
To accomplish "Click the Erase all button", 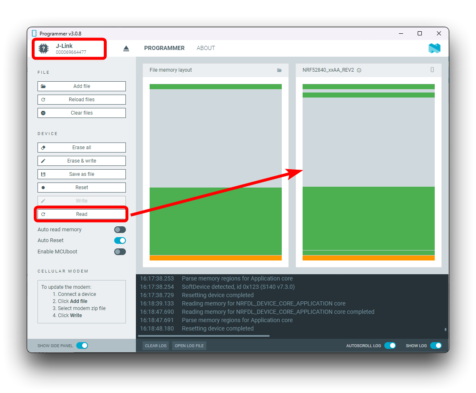I will [x=82, y=148].
